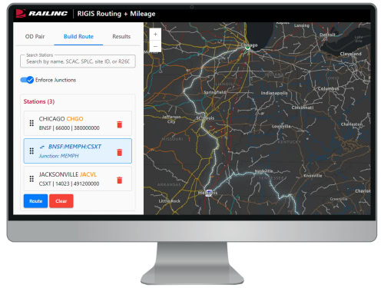Screen dimensions: 384x288
Task: Click the Enforce Junctions label
Action: pos(55,80)
